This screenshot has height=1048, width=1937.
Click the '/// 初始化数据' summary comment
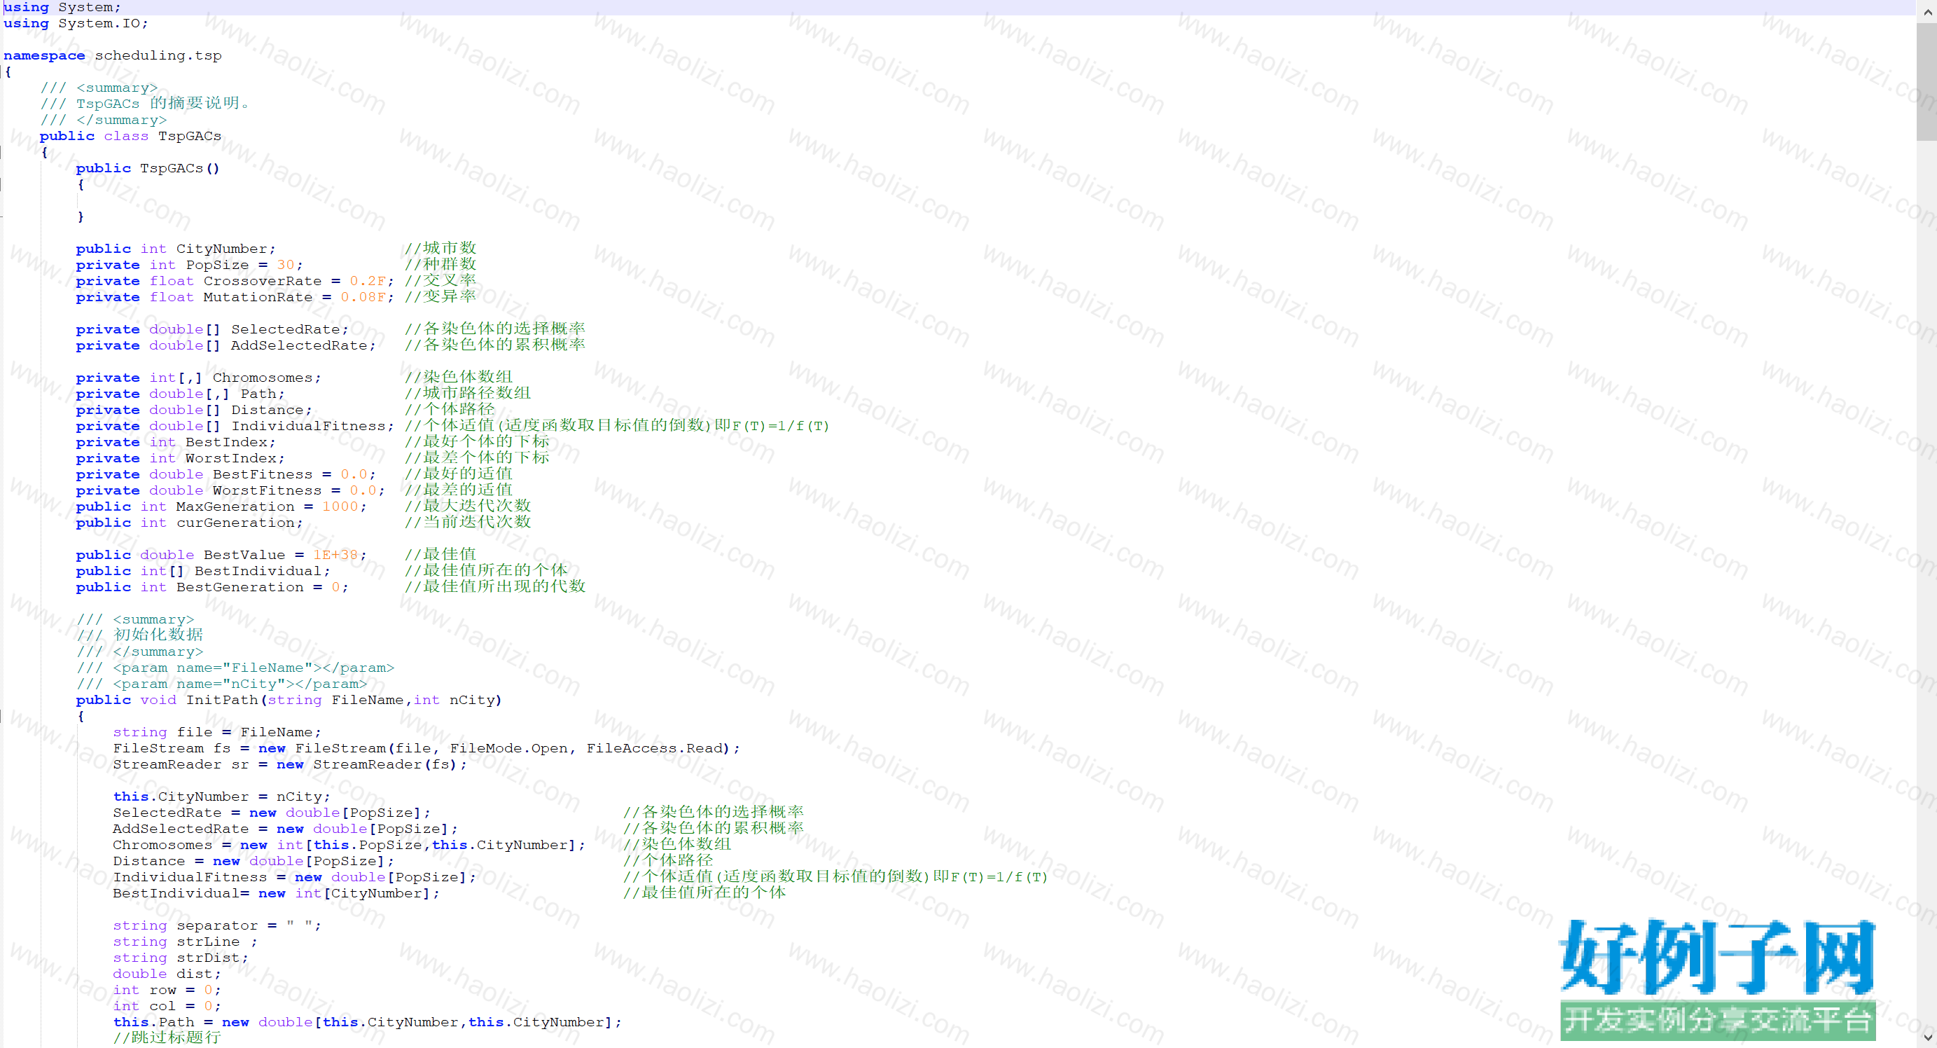[x=140, y=635]
